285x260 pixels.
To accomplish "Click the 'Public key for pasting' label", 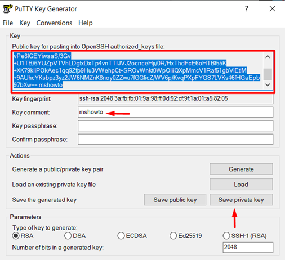I will pos(88,47).
